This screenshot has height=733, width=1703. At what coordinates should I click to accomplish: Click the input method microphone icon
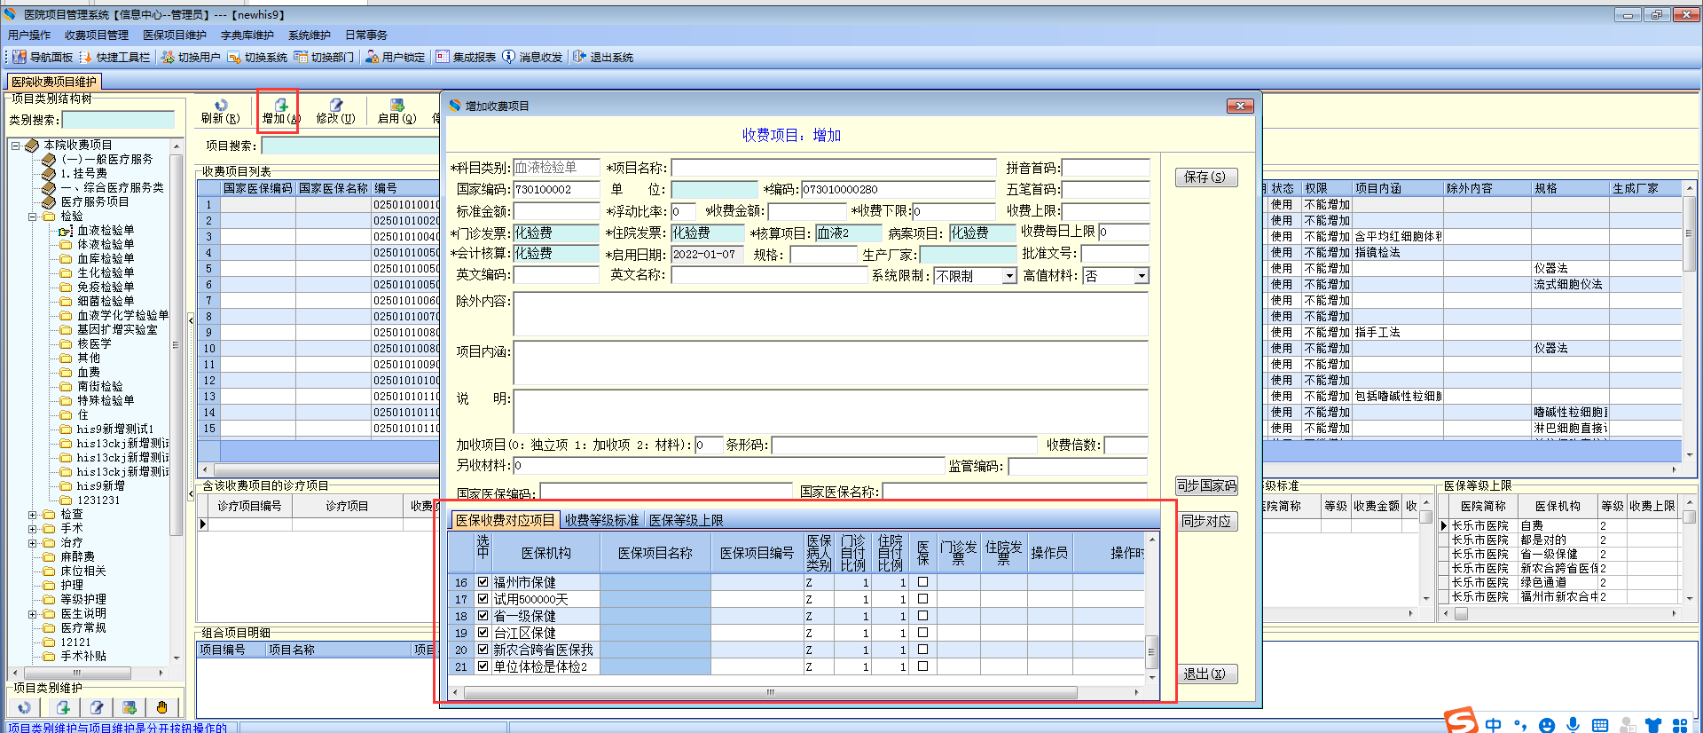click(1573, 725)
